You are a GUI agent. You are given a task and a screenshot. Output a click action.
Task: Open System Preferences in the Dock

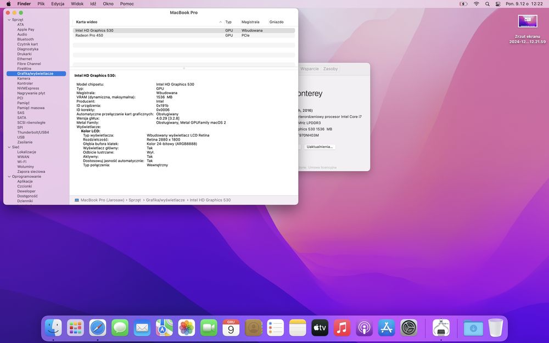coord(408,328)
